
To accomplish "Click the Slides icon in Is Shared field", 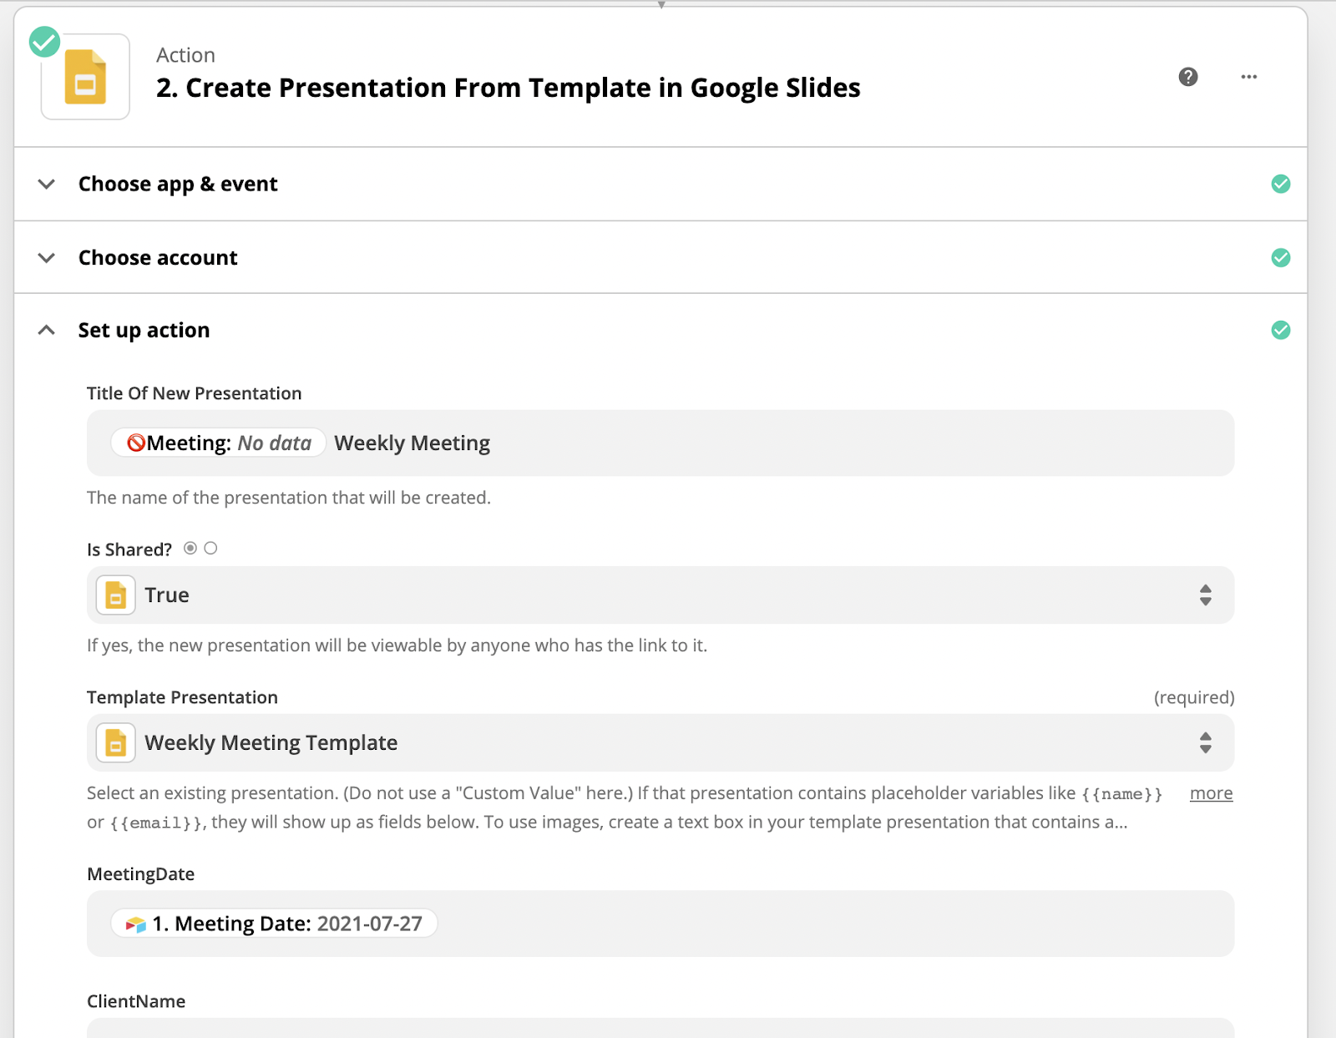I will click(116, 595).
